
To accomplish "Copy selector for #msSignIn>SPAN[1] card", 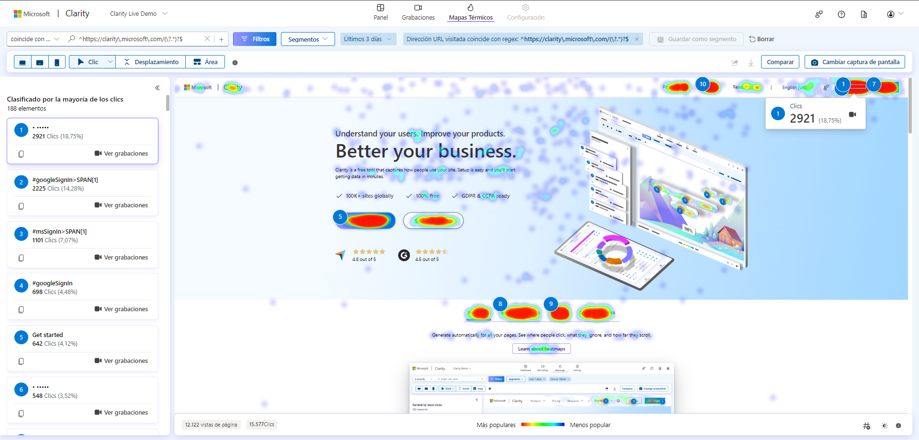I will click(21, 258).
